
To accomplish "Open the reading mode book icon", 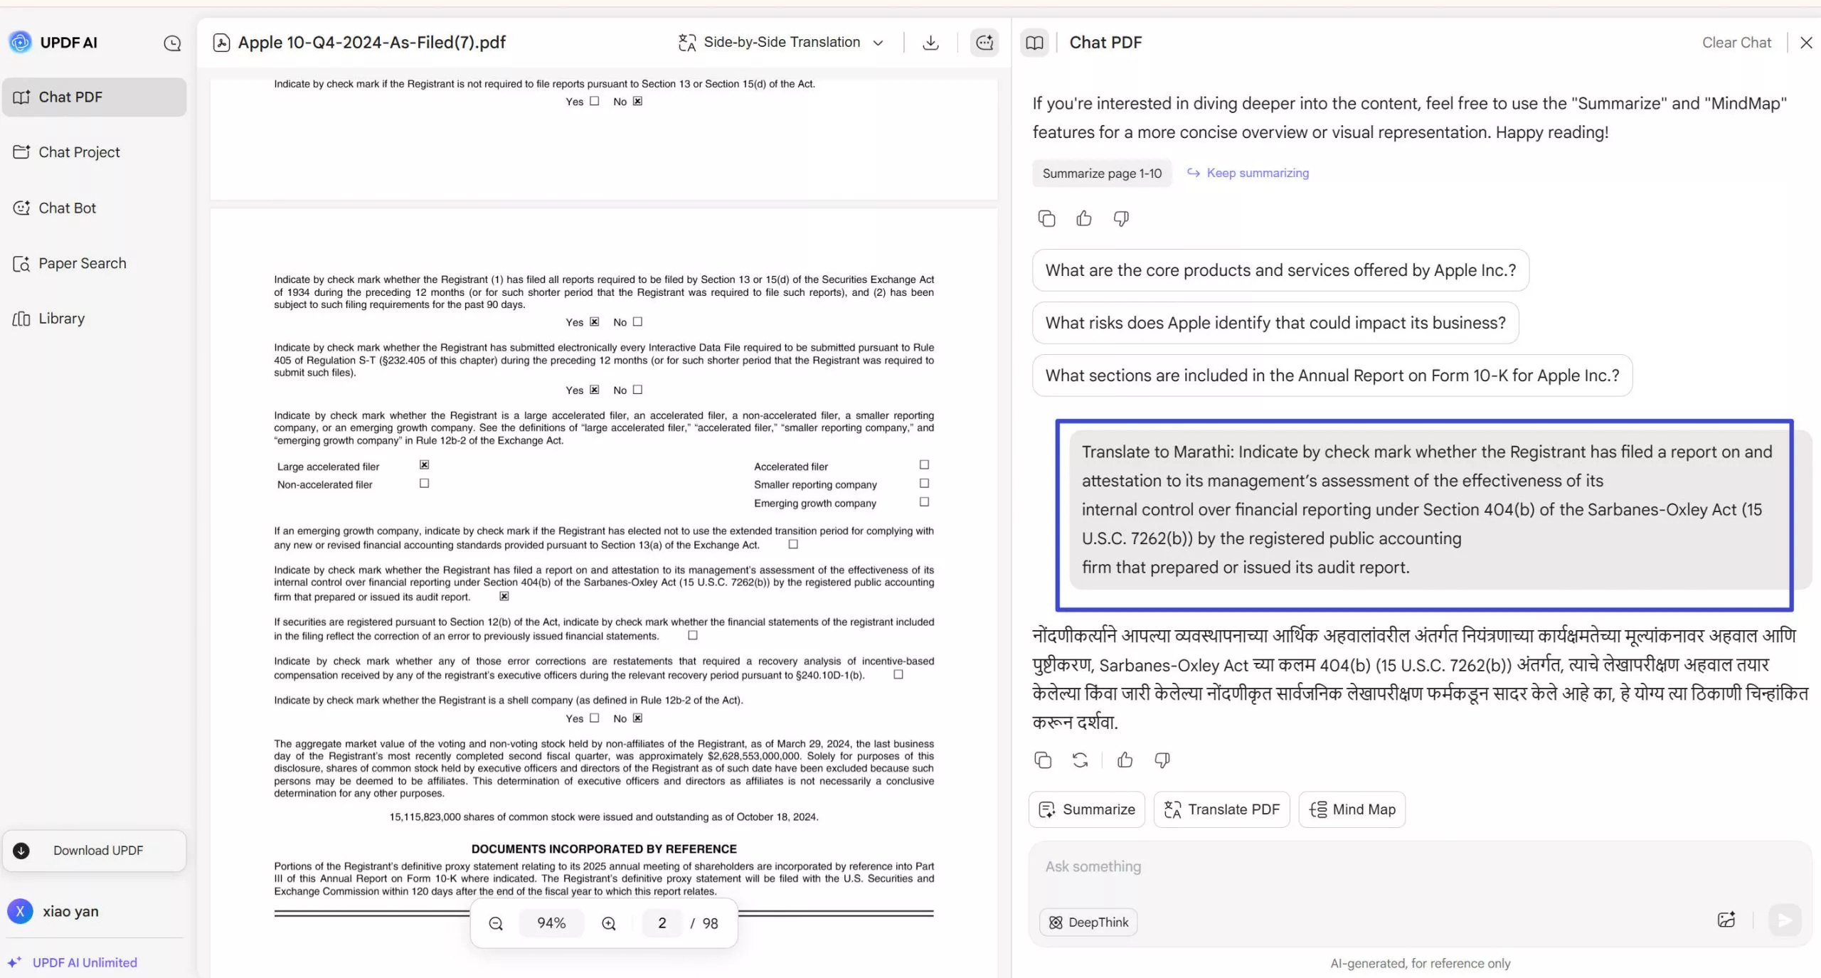I will (x=1034, y=42).
